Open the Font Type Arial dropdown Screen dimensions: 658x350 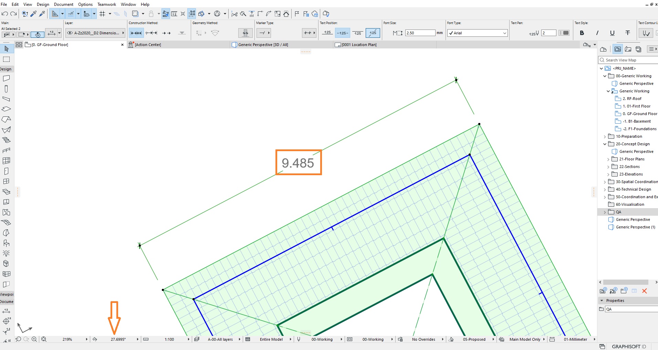[x=477, y=33]
